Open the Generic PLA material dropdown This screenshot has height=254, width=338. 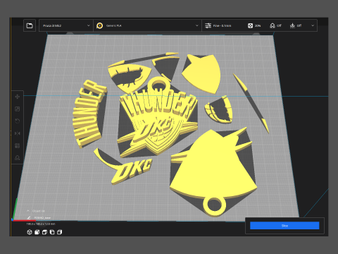click(x=148, y=25)
